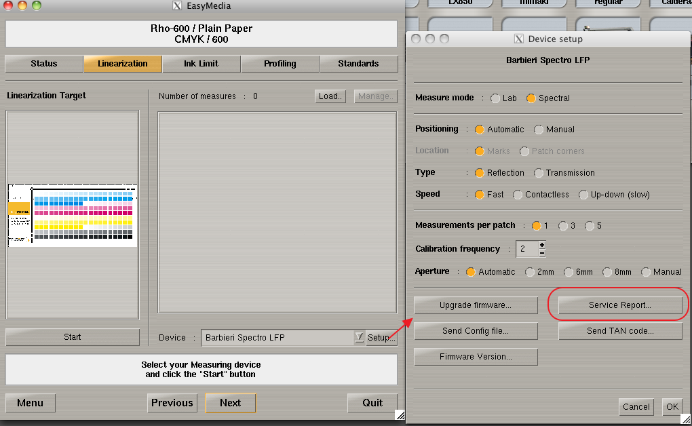
Task: Choose Manual positioning option
Action: [x=539, y=130]
